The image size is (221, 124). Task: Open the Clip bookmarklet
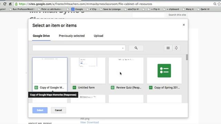pyautogui.click(x=92, y=9)
